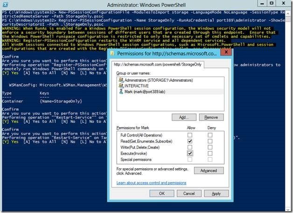293x213 pixels.
Task: Click the Remove button
Action: pyautogui.click(x=211, y=117)
